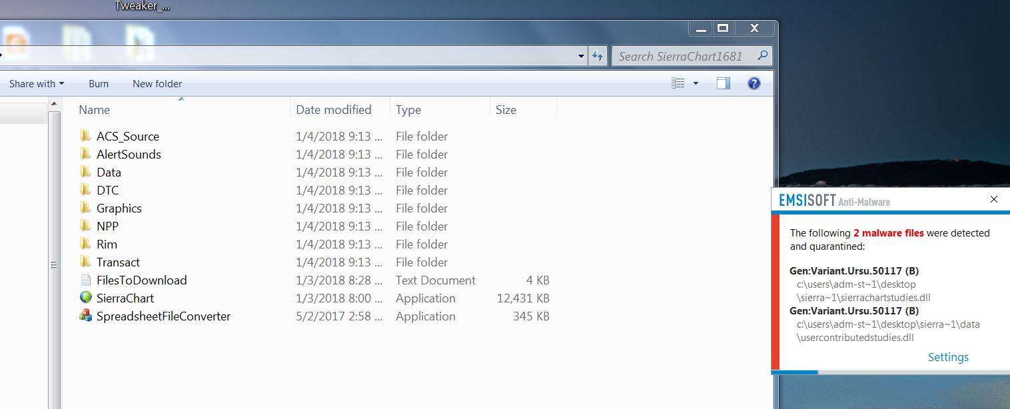1010x409 pixels.
Task: Select the Transact folder icon
Action: 85,262
